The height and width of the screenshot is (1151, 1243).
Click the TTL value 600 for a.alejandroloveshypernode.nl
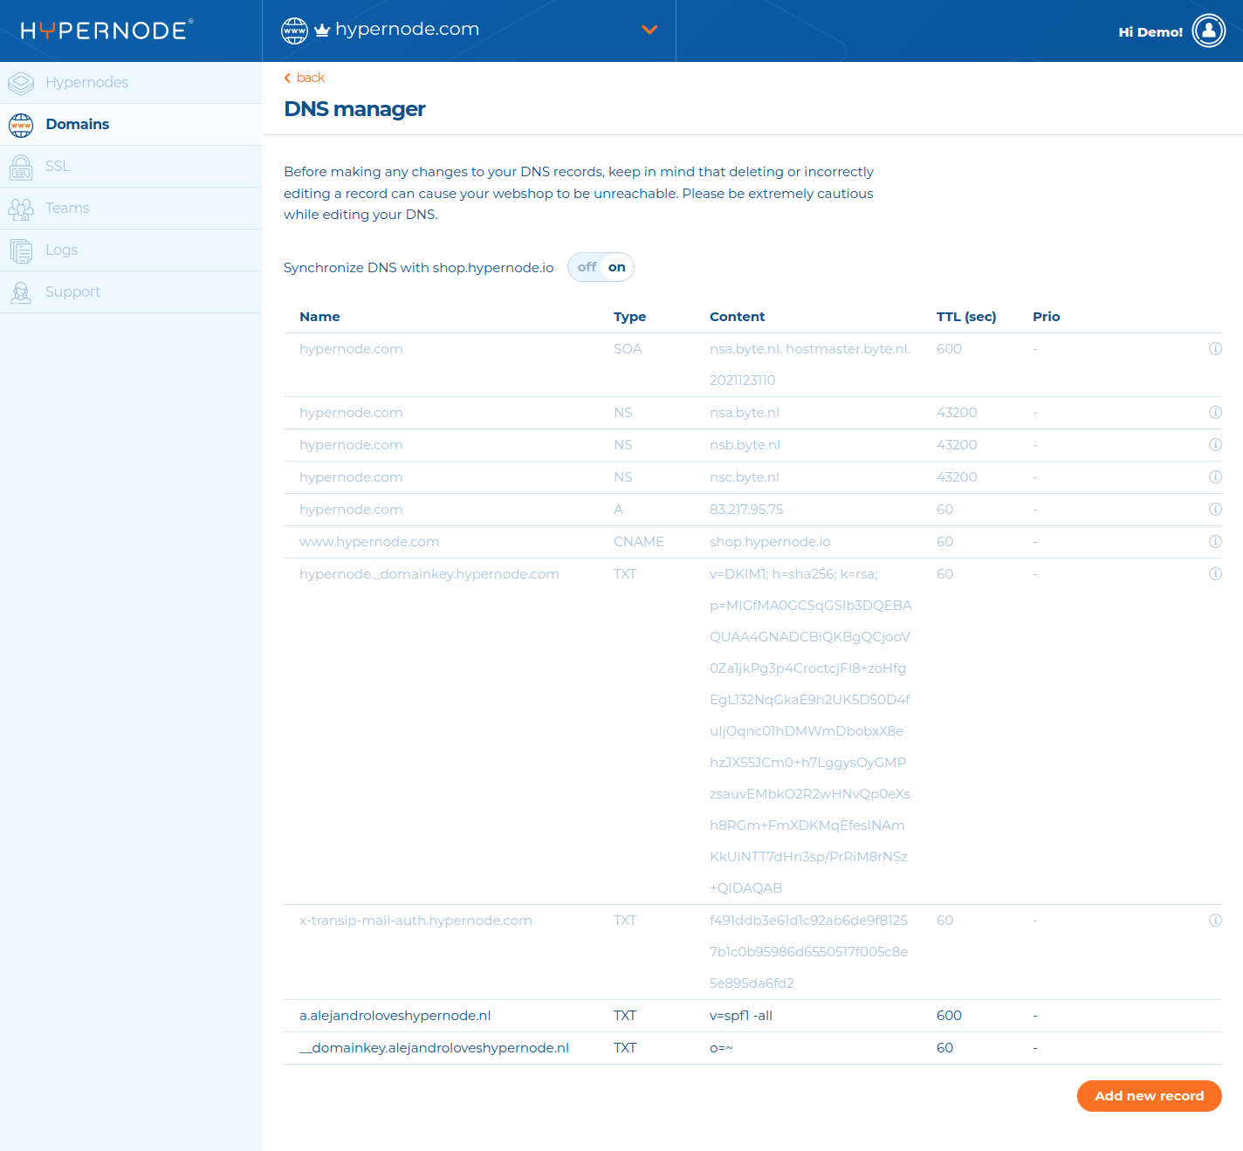(949, 1016)
